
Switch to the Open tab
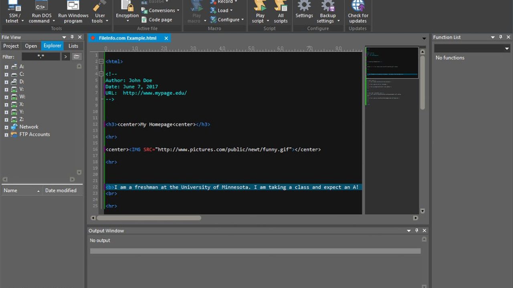pyautogui.click(x=31, y=46)
